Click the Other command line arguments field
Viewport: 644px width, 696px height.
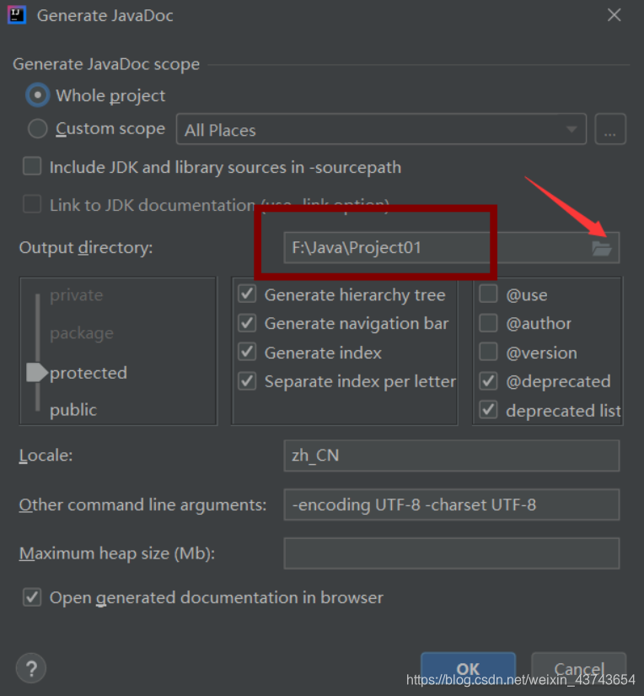[x=452, y=504]
